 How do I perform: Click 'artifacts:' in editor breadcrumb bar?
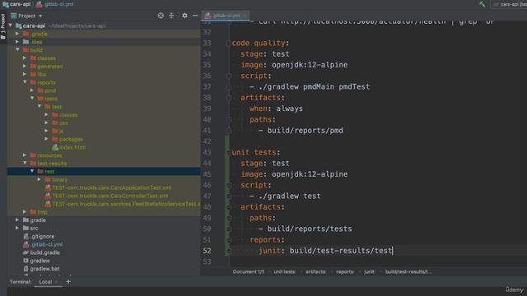tap(315, 271)
